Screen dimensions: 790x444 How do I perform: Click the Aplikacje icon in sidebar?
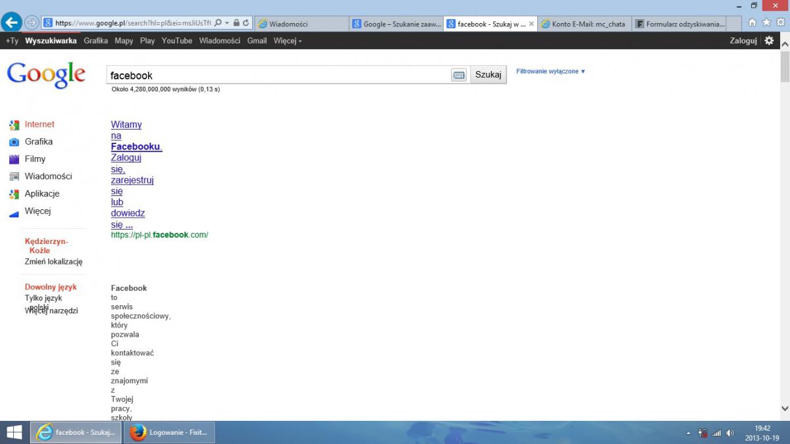(x=14, y=194)
